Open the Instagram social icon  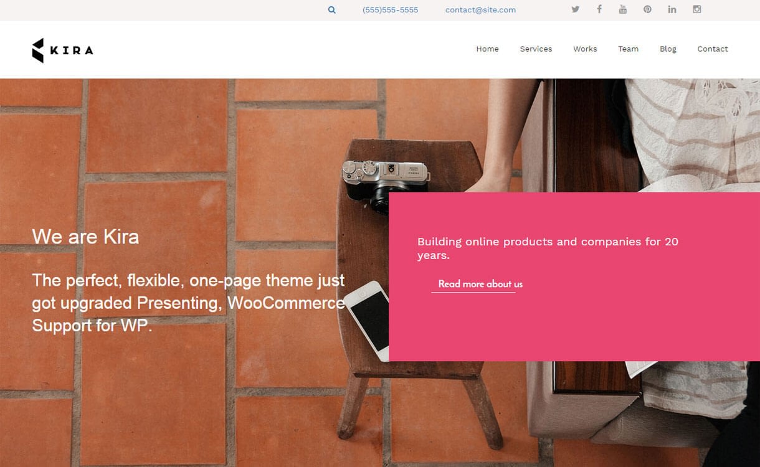(697, 9)
